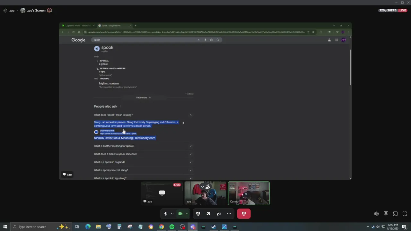Disconnect from call with red button
The image size is (411, 231).
[244, 214]
